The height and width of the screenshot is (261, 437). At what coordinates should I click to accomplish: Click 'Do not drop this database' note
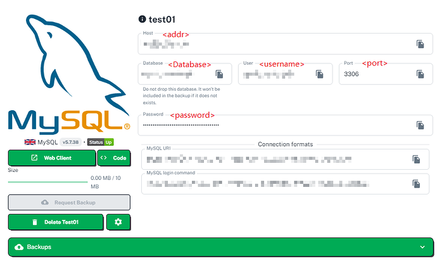point(181,96)
